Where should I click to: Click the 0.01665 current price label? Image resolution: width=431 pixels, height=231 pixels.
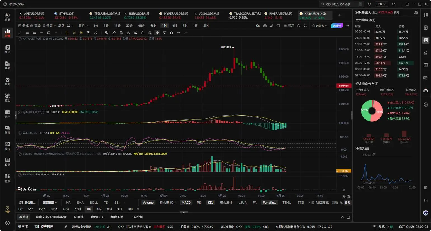pos(343,86)
